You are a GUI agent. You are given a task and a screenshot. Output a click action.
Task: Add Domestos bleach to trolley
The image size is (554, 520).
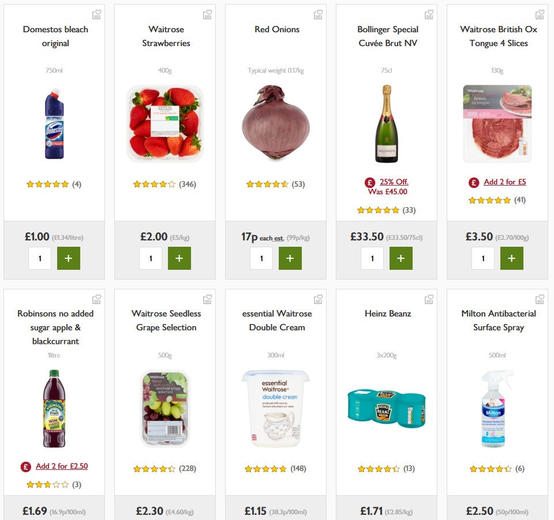(x=69, y=258)
